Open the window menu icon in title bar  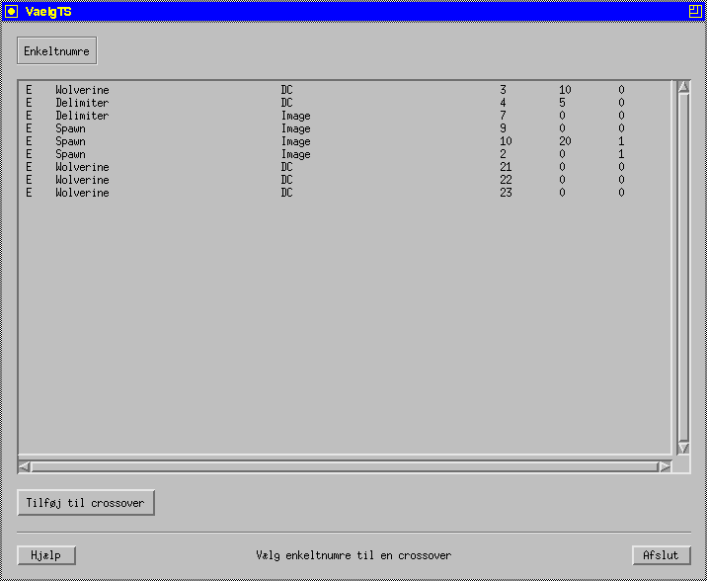[11, 11]
